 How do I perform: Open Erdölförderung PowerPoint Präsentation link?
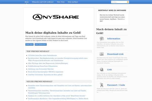coord(43,66)
